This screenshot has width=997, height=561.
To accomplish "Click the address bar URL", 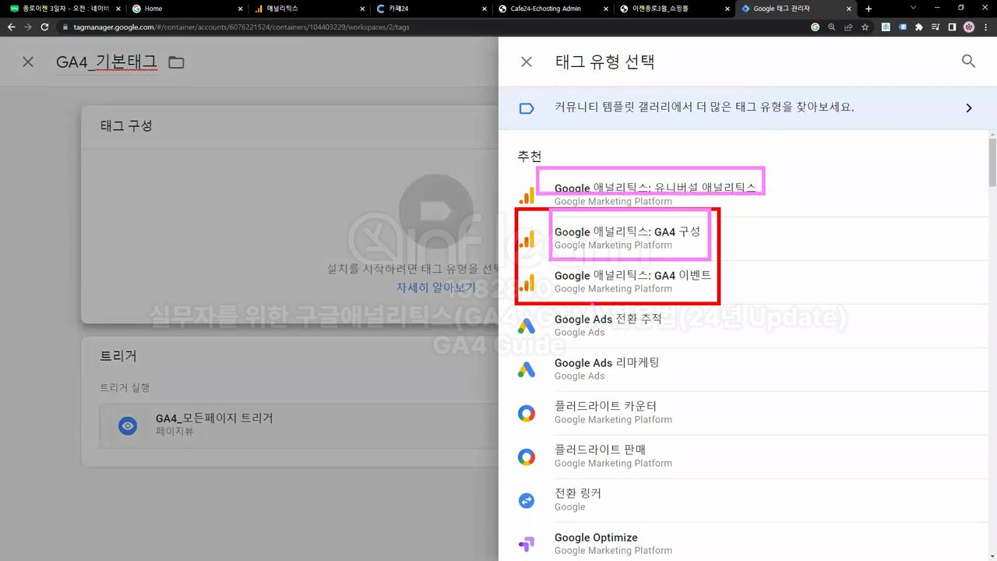I will point(241,26).
